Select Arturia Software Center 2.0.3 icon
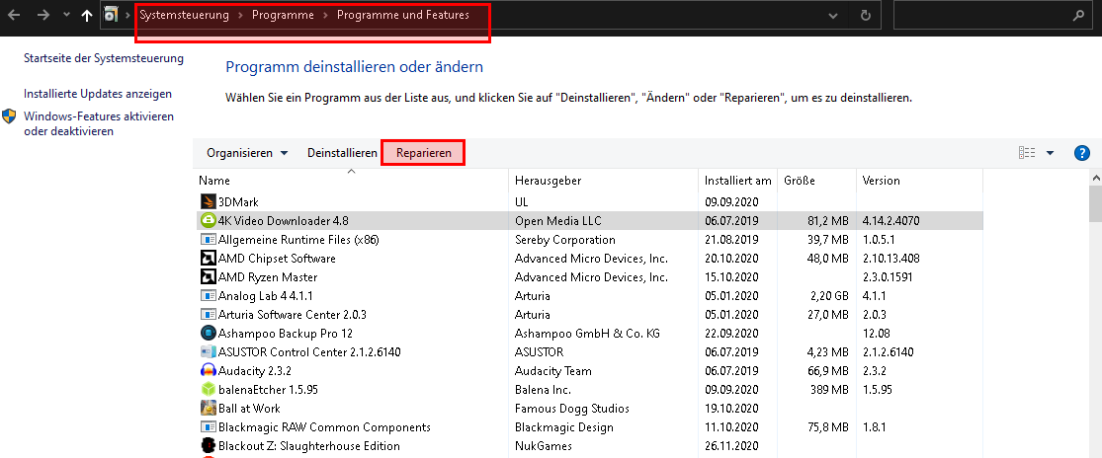Viewport: 1102px width, 458px height. tap(208, 314)
